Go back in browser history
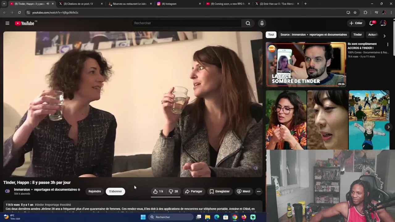The width and height of the screenshot is (395, 222). (x=4, y=12)
